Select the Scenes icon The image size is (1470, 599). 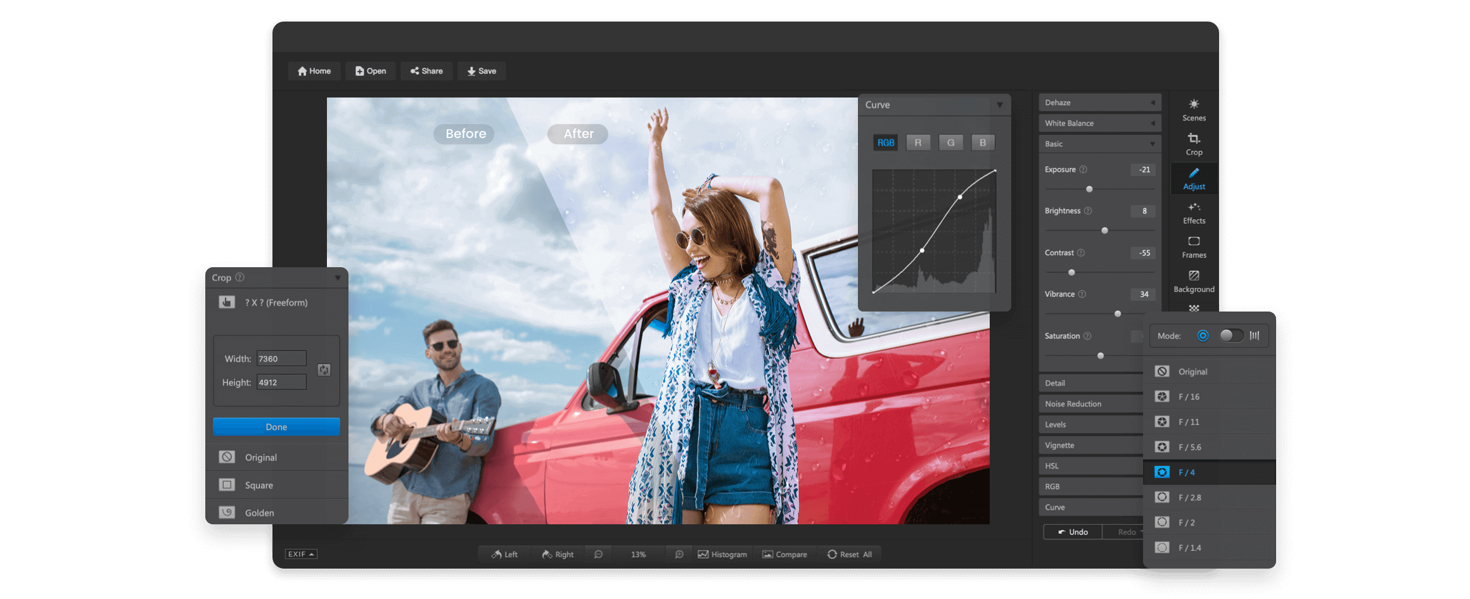(1194, 108)
